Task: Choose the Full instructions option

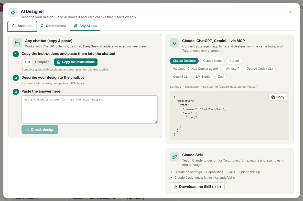Action: pos(27,62)
